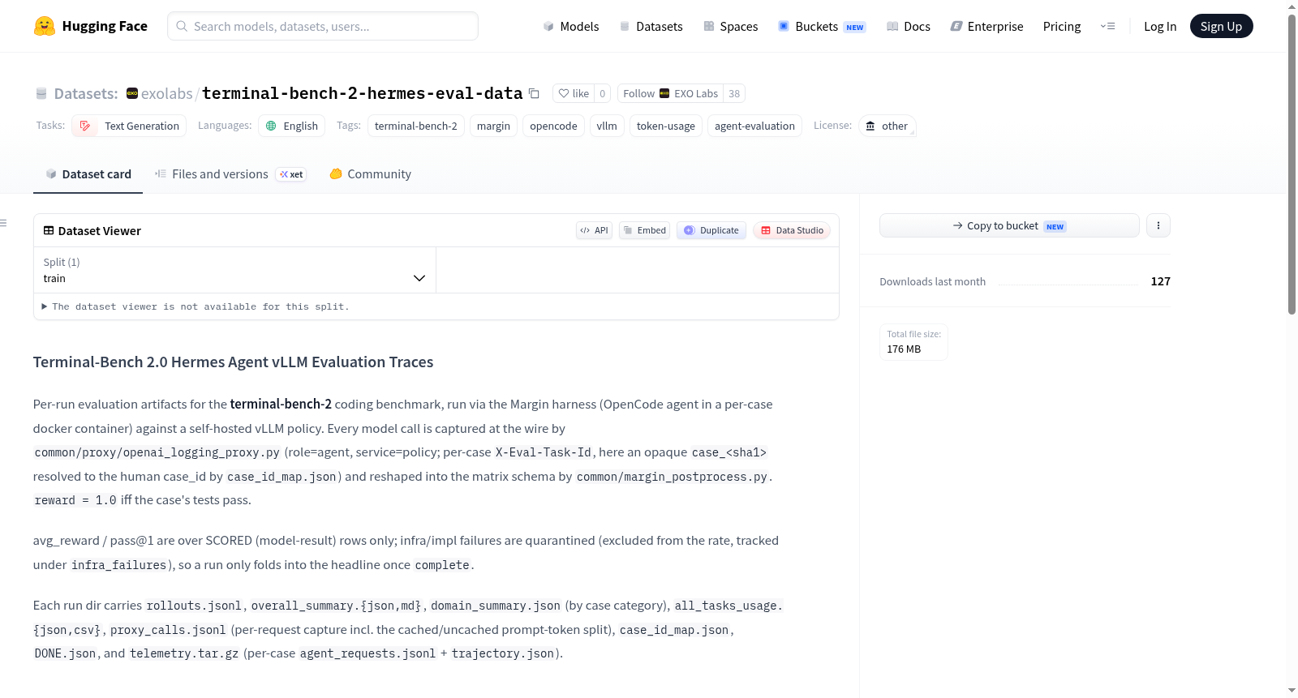Viewport: 1298px width, 698px height.
Task: Focus the search models input field
Action: pos(323,26)
